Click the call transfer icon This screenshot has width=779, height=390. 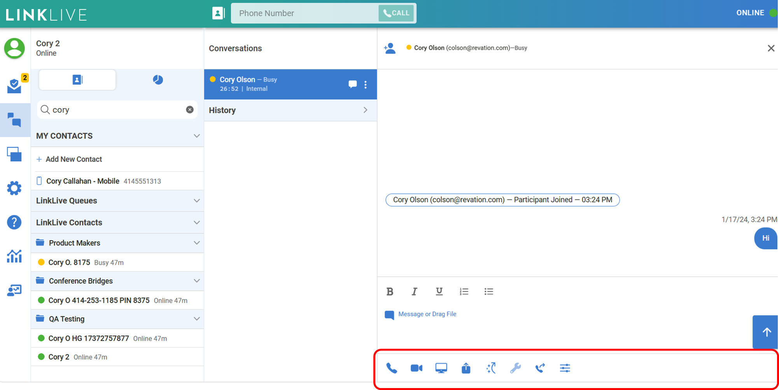540,368
